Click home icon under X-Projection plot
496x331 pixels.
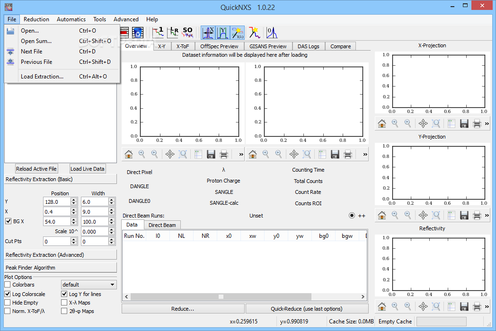point(382,123)
